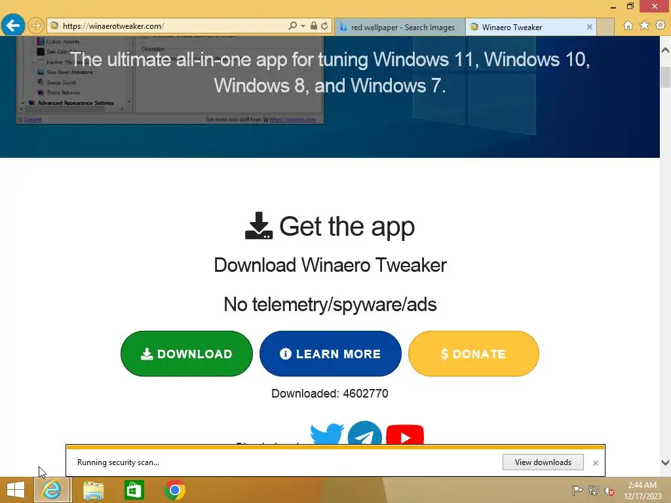The width and height of the screenshot is (671, 503).
Task: Click the Action Center flag icon
Action: [577, 490]
